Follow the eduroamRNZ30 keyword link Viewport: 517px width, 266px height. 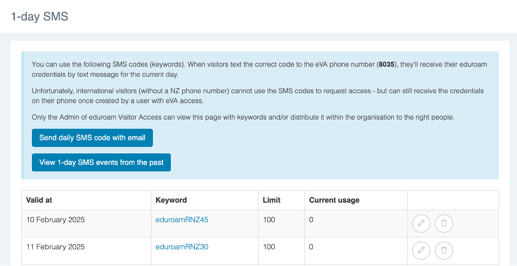pos(182,247)
